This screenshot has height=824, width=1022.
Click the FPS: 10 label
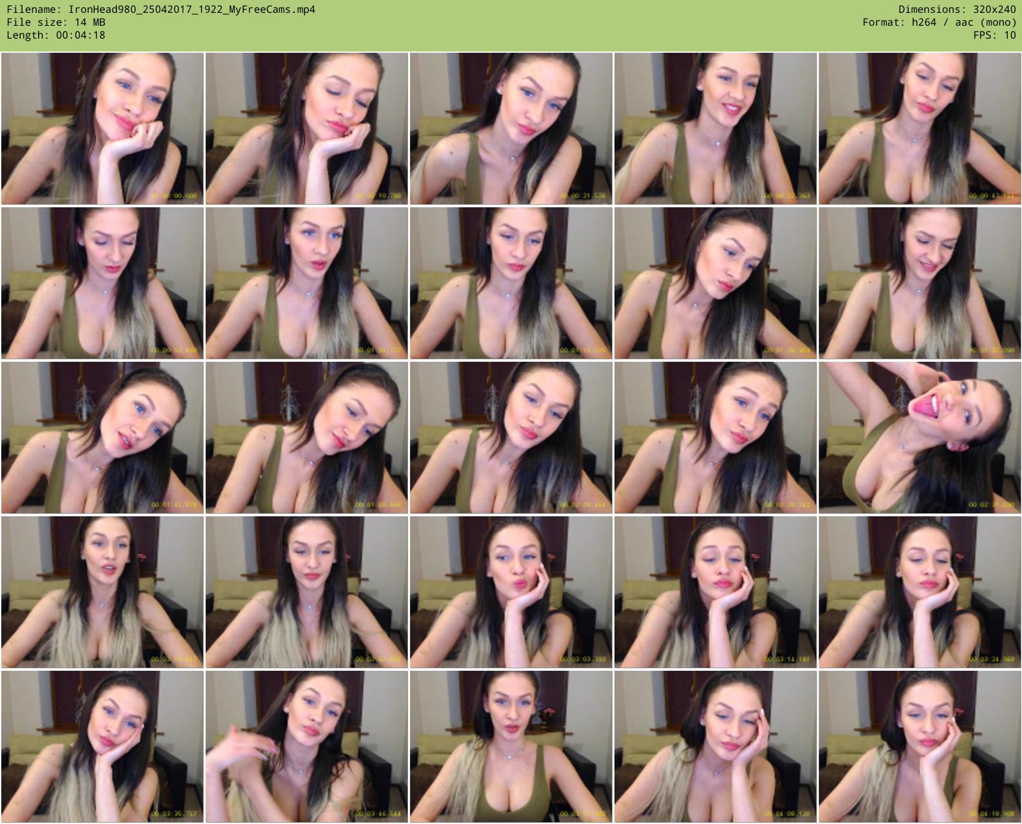point(994,35)
